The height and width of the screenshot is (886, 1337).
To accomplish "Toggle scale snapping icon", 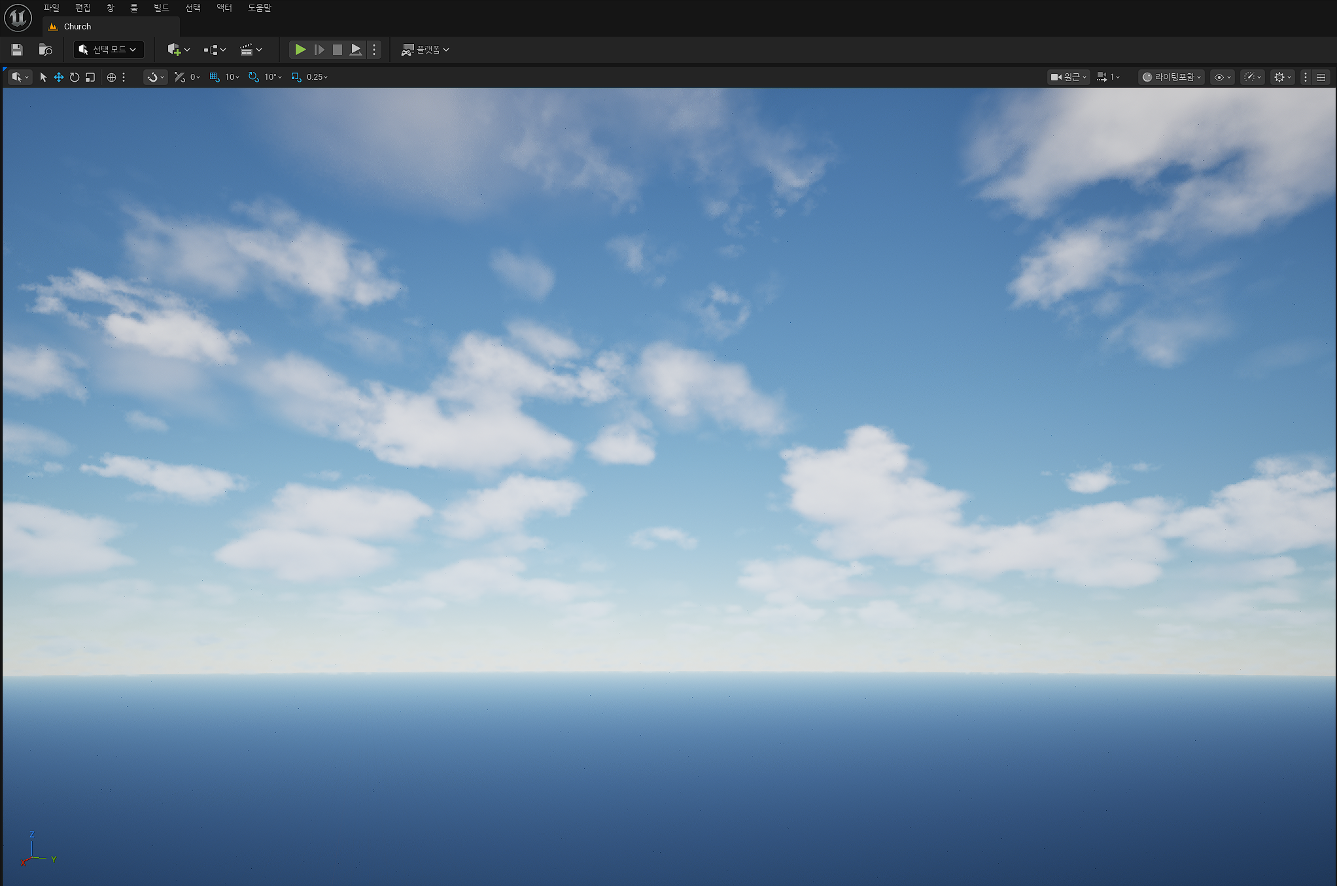I will coord(296,77).
